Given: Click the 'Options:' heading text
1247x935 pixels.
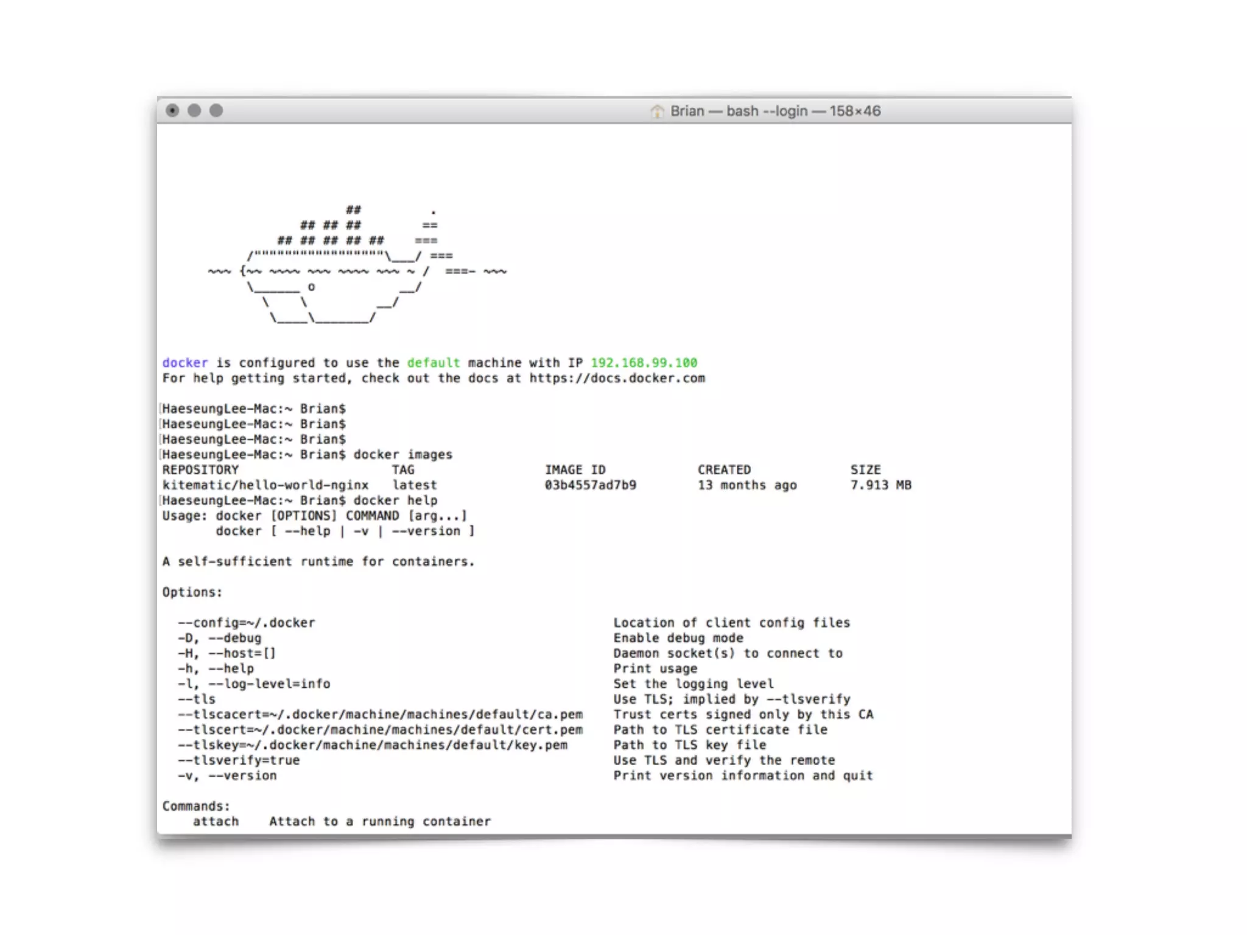Looking at the screenshot, I should [192, 592].
